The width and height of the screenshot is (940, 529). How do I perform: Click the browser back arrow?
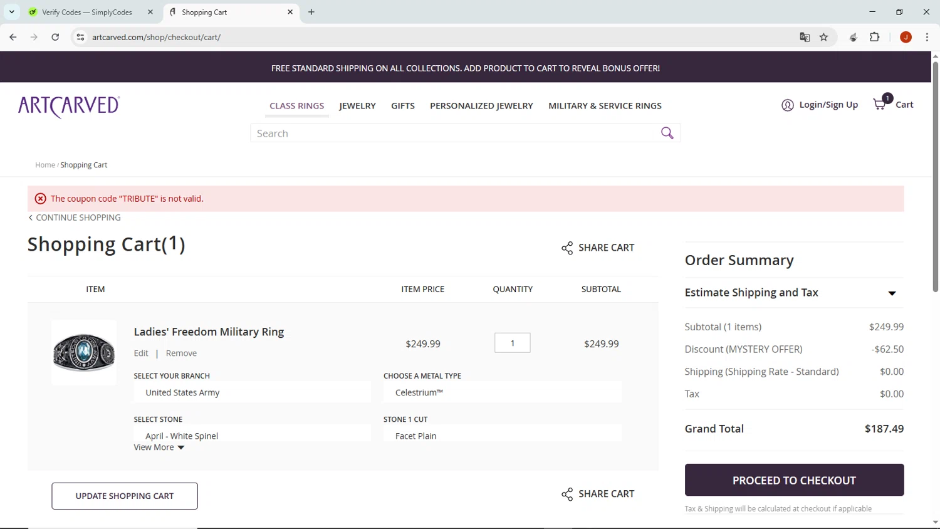[x=13, y=37]
